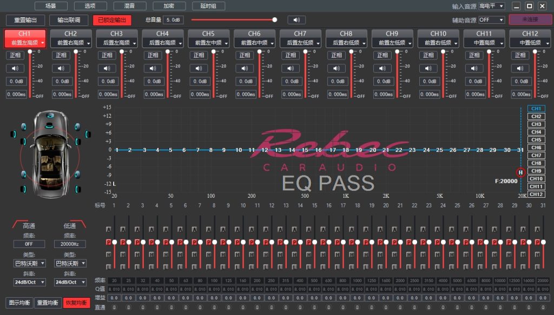This screenshot has height=315, width=554.
Task: Toggle the 直通 bypass radio for band 1
Action: point(114,307)
